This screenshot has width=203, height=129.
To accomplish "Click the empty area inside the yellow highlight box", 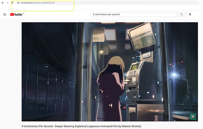I will pos(43,8).
